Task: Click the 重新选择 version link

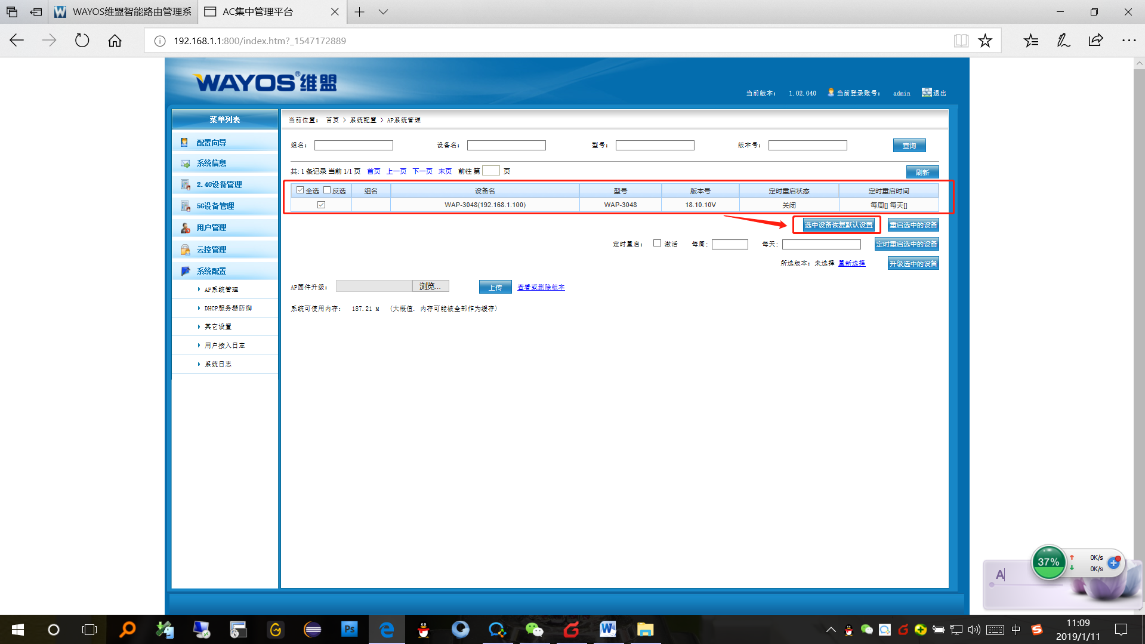Action: 851,263
